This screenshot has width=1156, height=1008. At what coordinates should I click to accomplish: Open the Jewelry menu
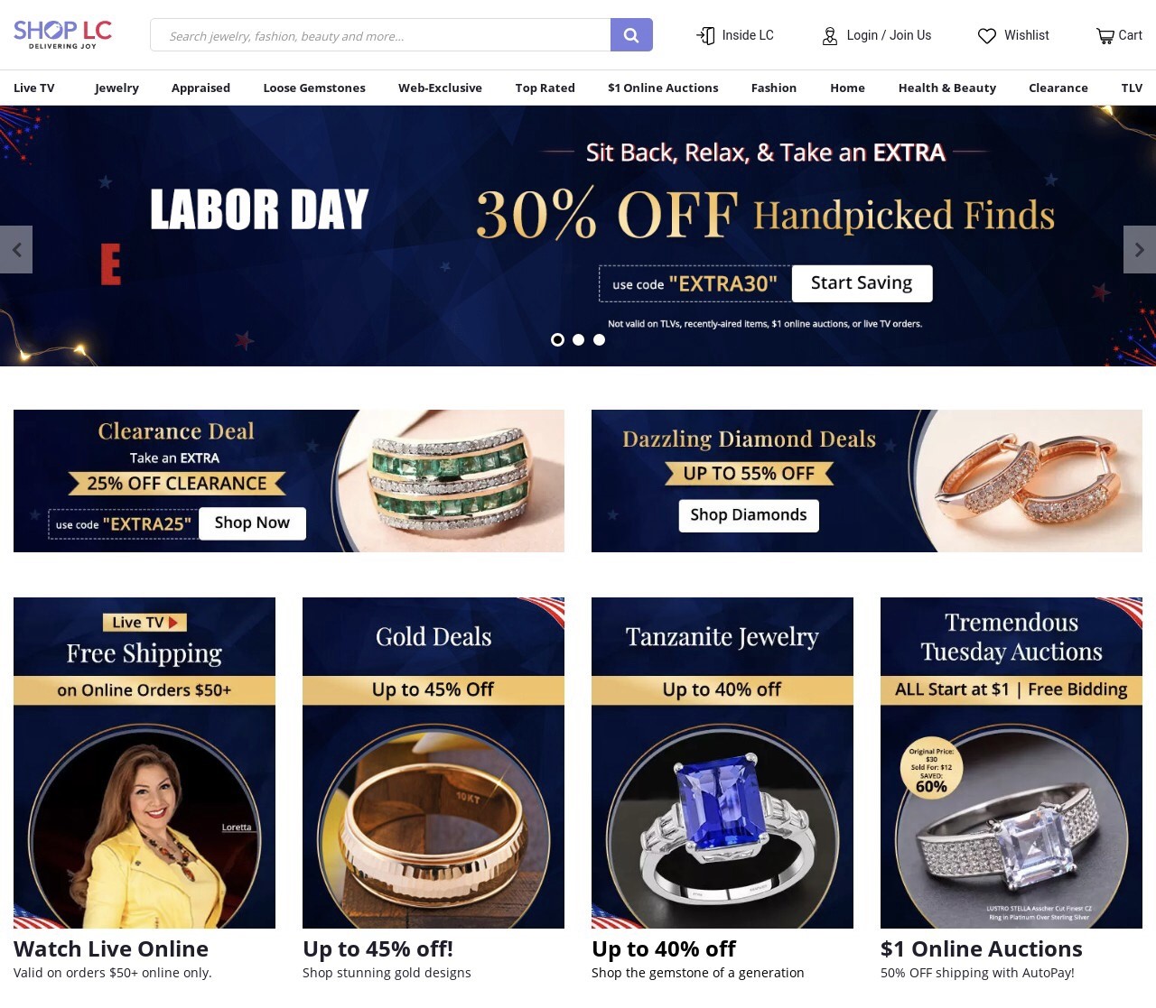pos(117,88)
